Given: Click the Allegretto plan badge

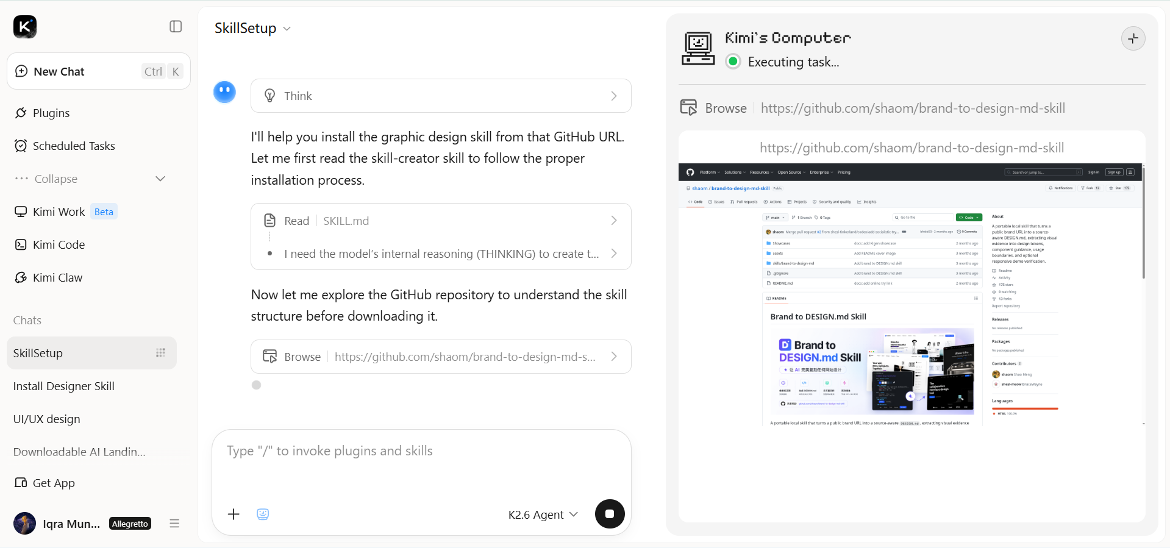Looking at the screenshot, I should coord(130,524).
